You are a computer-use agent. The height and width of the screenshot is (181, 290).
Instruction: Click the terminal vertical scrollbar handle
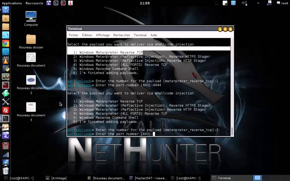232,131
